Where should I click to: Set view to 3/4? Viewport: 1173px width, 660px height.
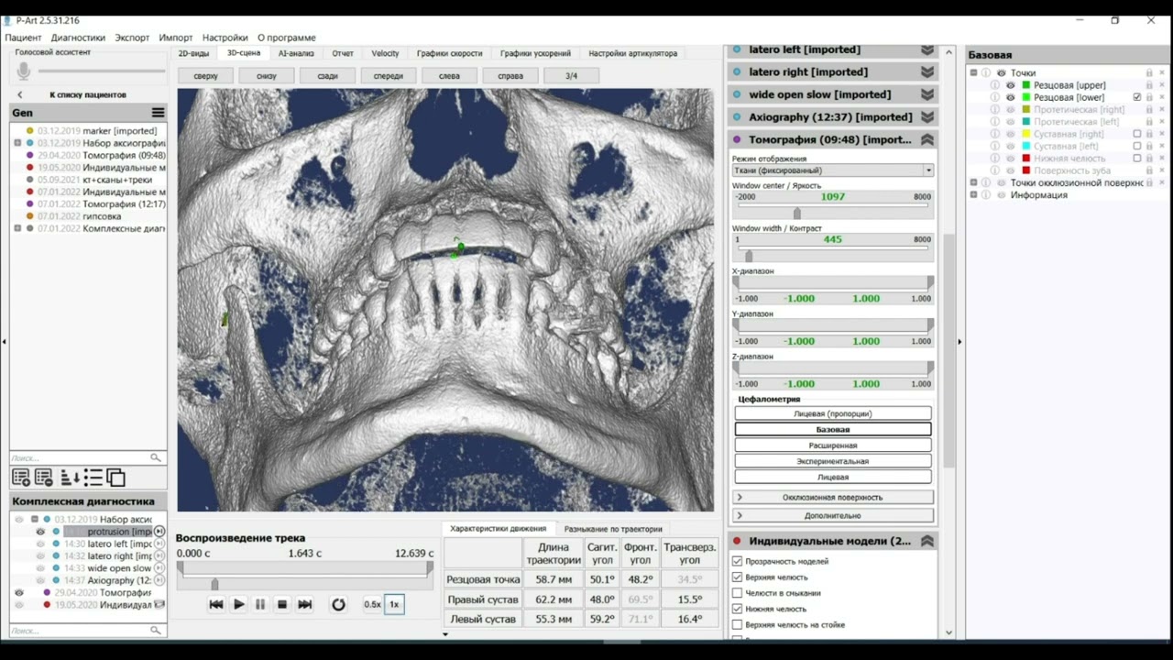pos(571,76)
